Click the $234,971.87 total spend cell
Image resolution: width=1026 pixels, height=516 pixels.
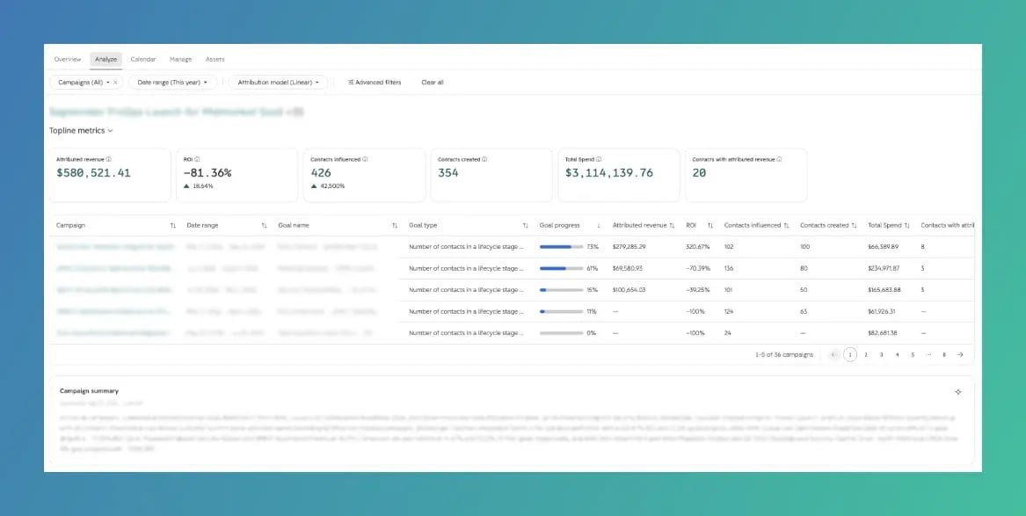click(x=884, y=268)
